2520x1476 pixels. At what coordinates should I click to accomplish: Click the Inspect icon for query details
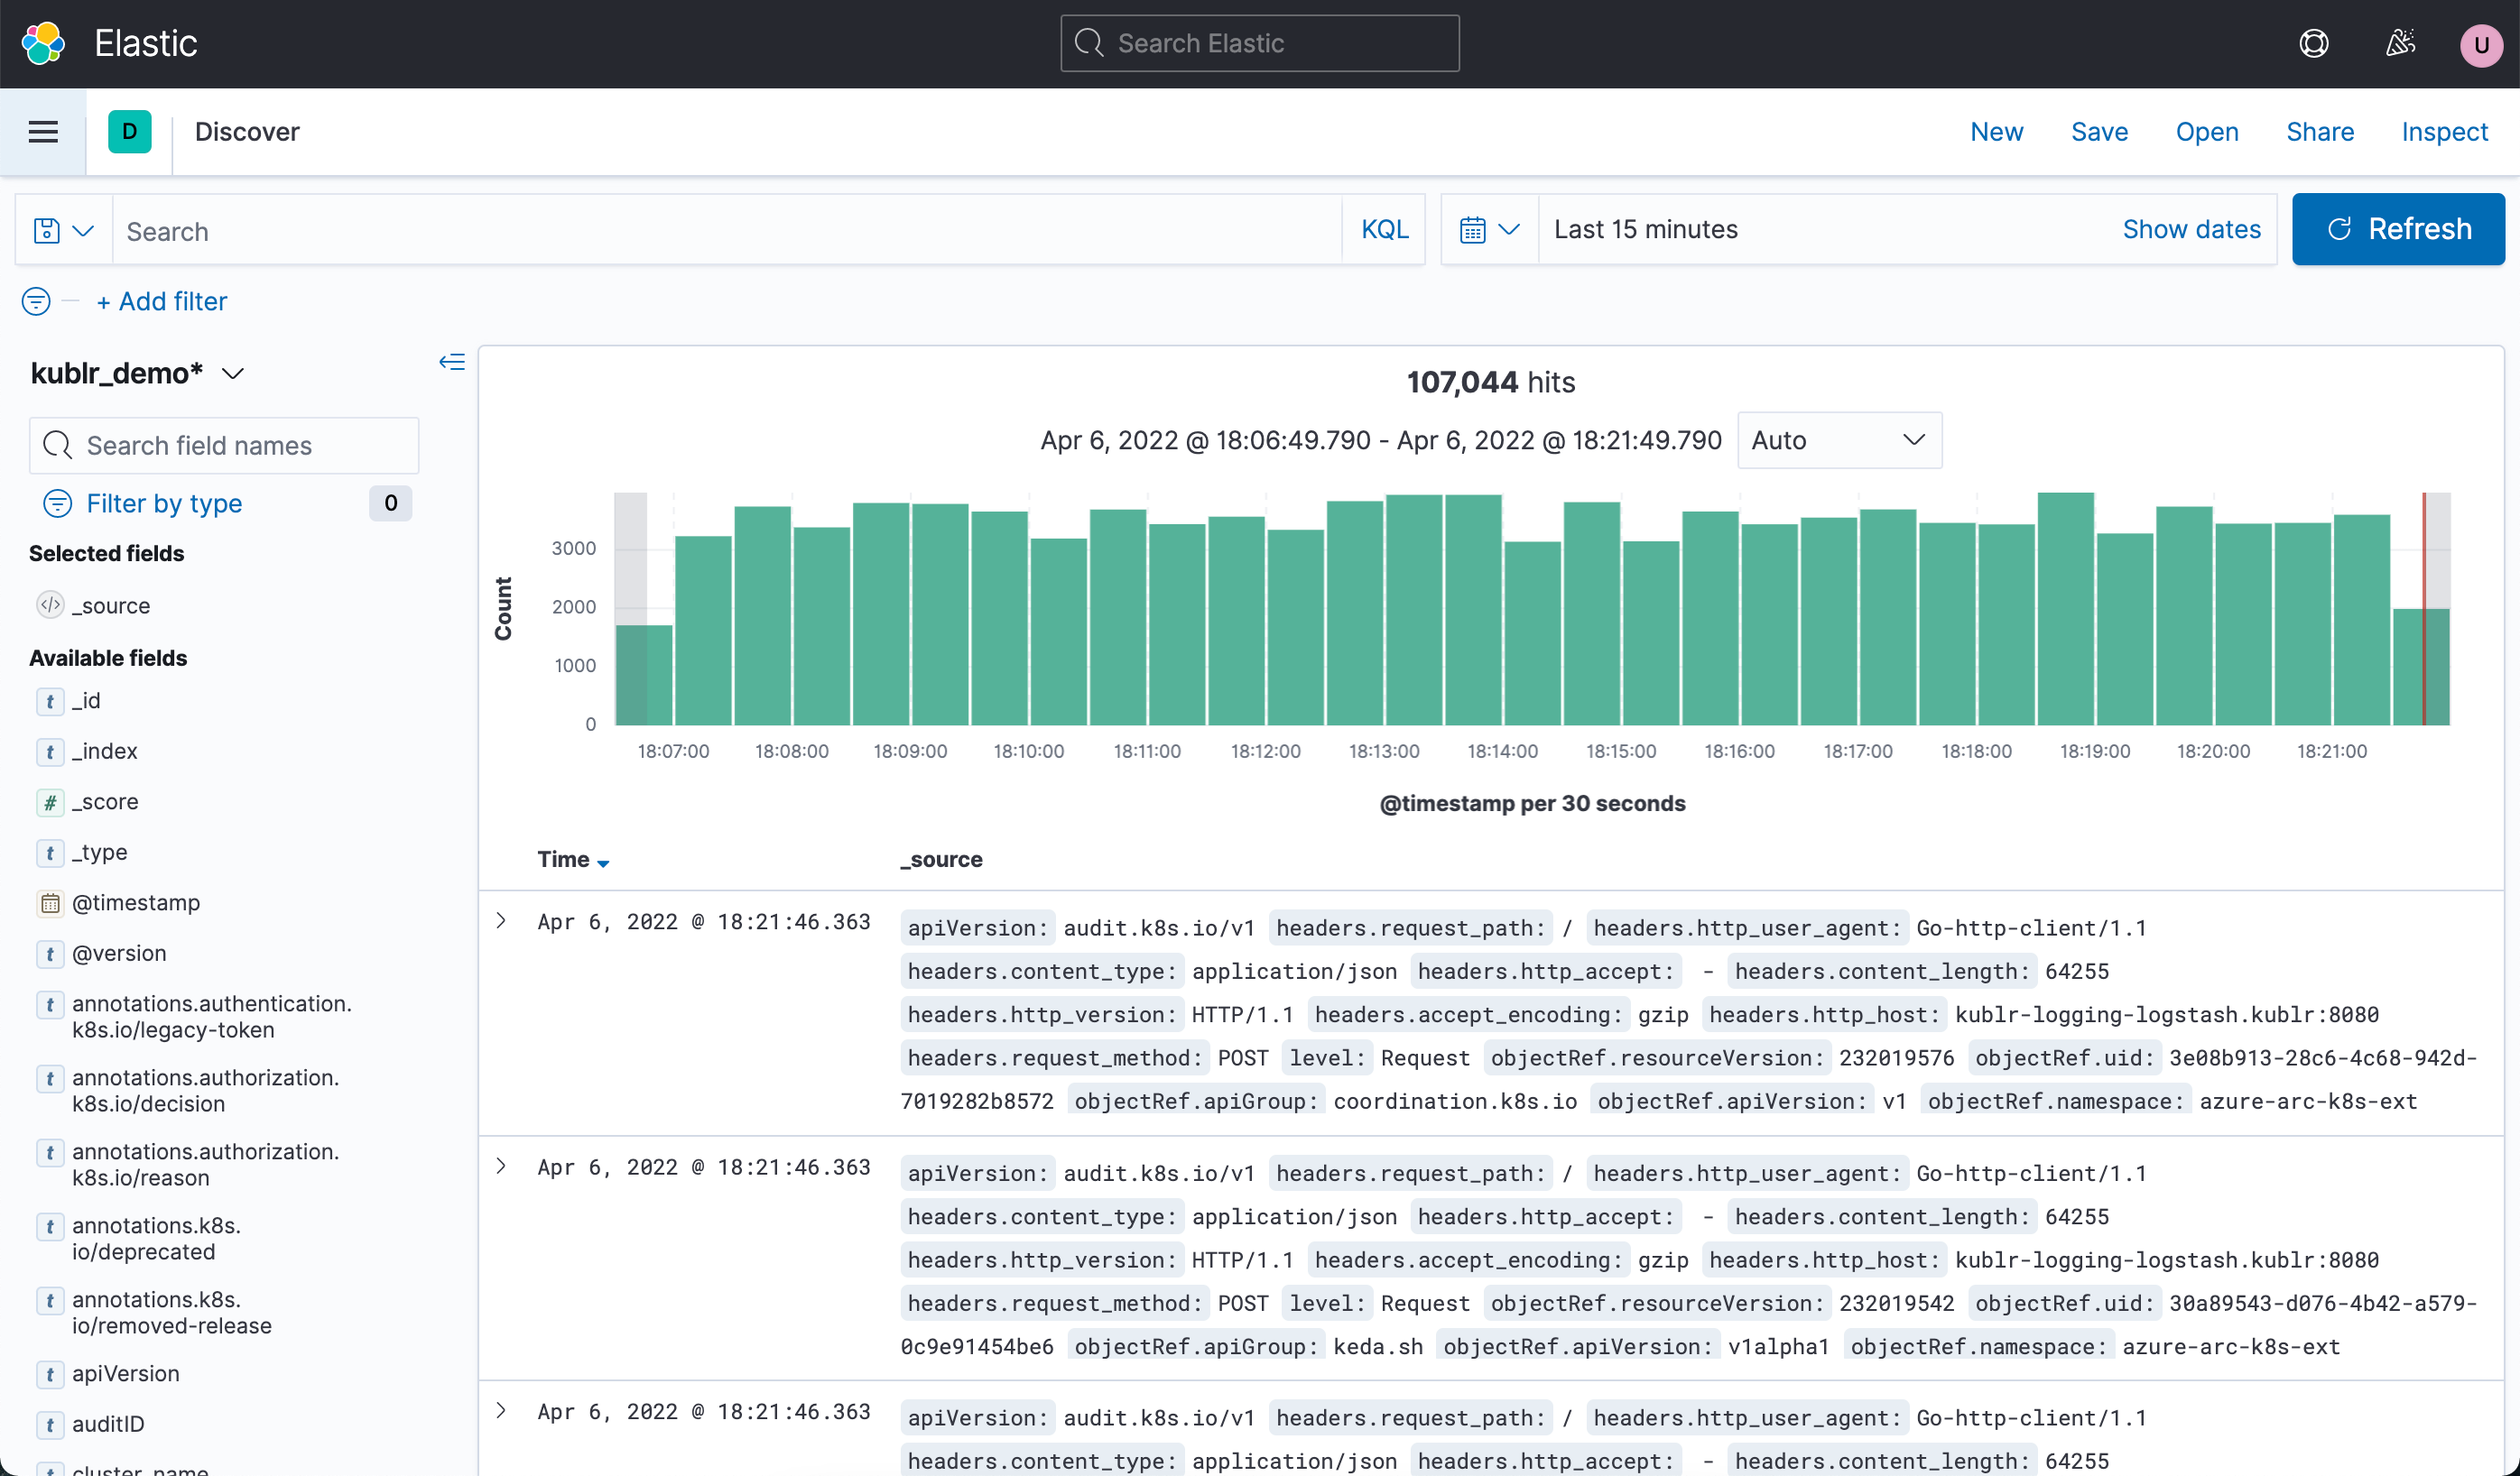(x=2444, y=130)
